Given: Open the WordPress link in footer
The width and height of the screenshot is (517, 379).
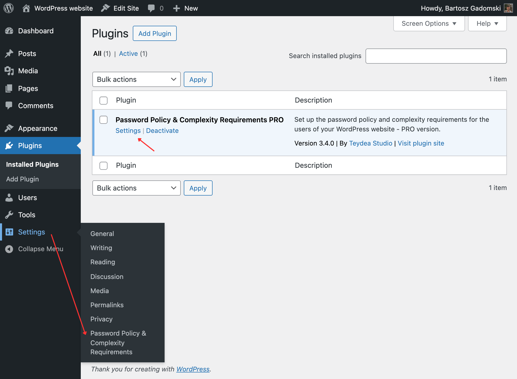Looking at the screenshot, I should pyautogui.click(x=193, y=369).
